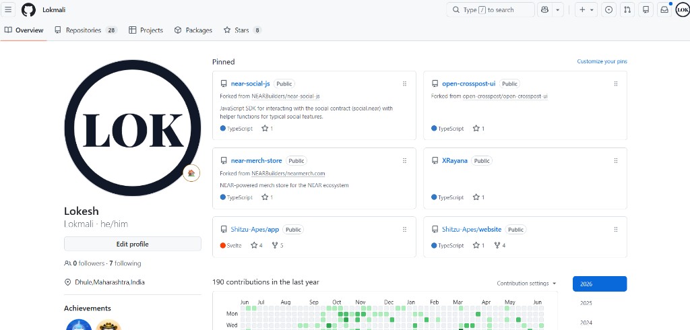Viewport: 690px width, 330px height.
Task: Click star count on Shitzu-Apes/website card
Action: coord(478,245)
